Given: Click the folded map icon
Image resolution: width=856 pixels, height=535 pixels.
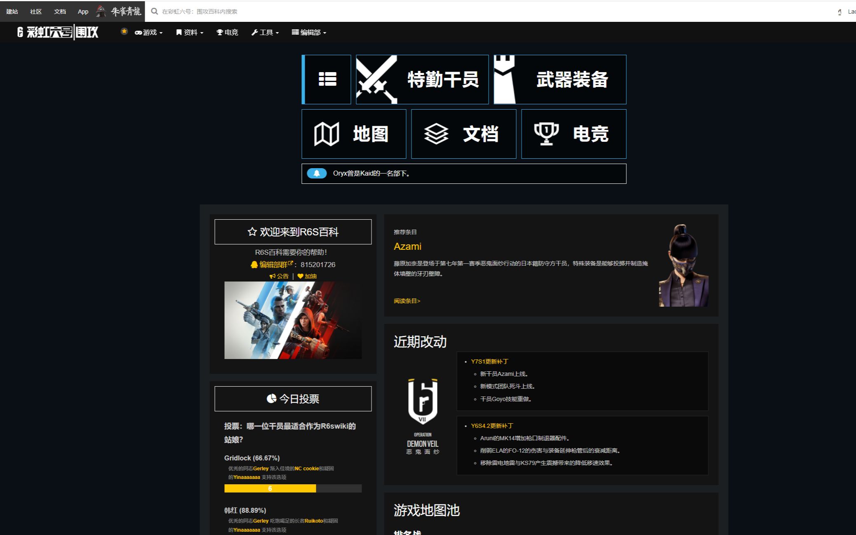Looking at the screenshot, I should click(x=326, y=134).
